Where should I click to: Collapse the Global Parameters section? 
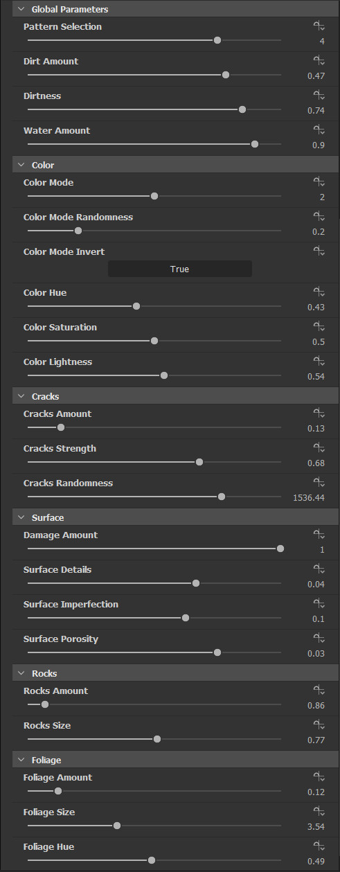click(x=21, y=10)
